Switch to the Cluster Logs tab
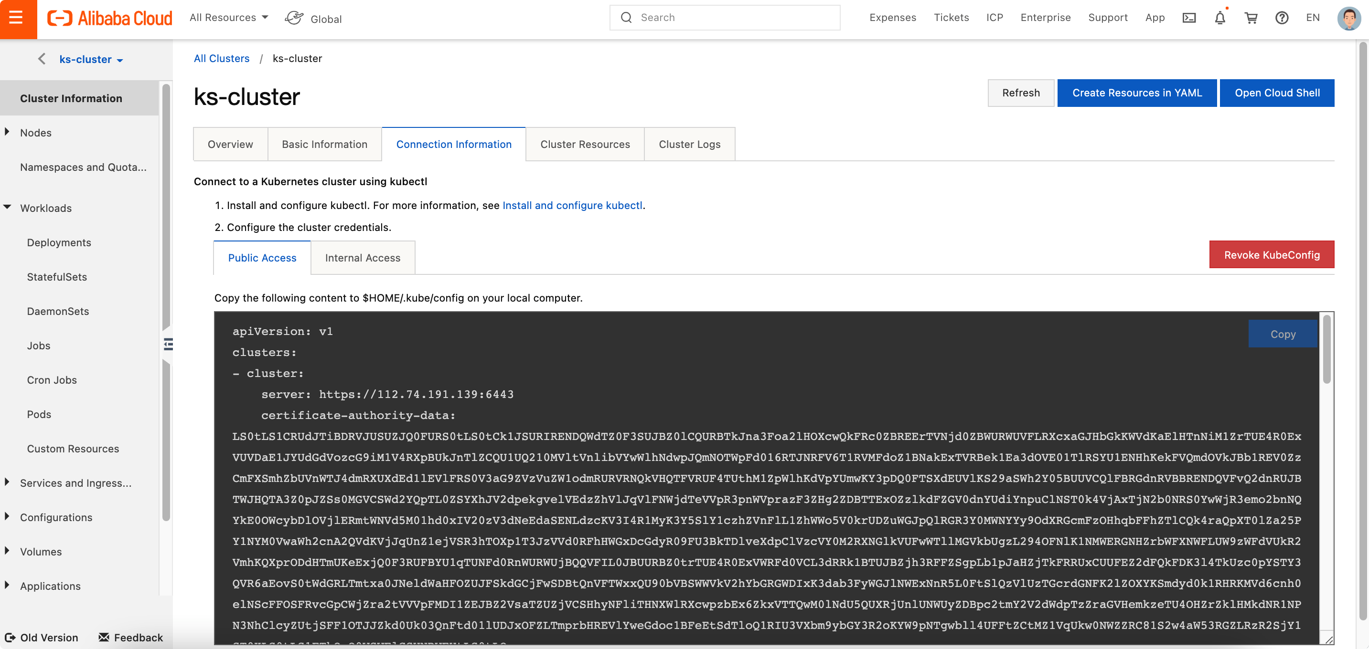The width and height of the screenshot is (1369, 649). click(689, 144)
